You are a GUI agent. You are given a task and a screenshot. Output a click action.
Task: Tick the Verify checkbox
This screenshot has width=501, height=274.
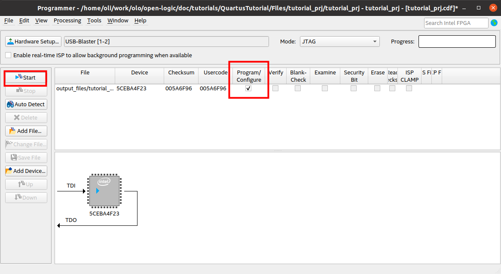click(x=275, y=88)
